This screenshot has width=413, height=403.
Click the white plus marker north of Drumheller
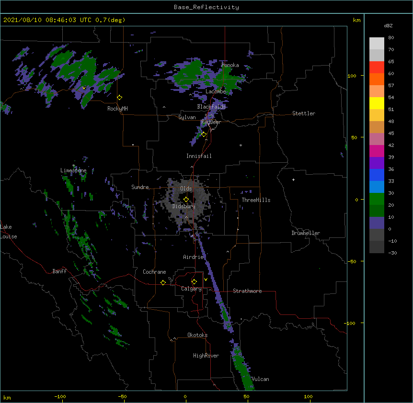coord(293,179)
